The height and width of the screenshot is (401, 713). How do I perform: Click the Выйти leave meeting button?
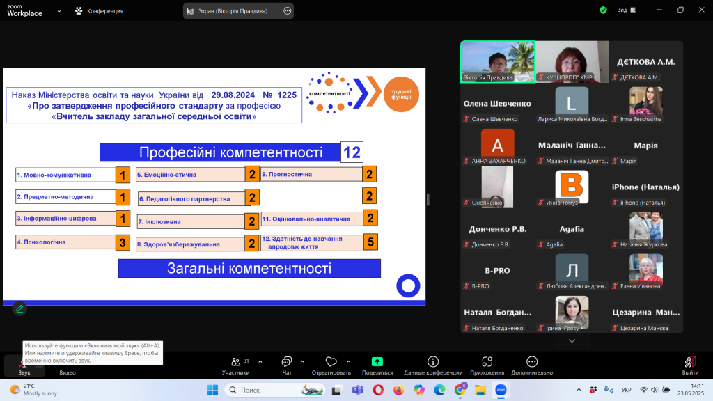690,366
